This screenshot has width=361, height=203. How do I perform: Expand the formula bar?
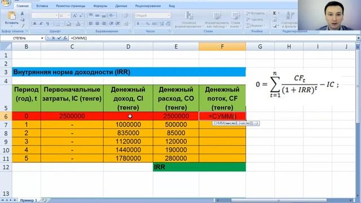pyautogui.click(x=359, y=38)
